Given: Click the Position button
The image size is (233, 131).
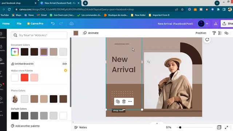Looking at the screenshot, I should 201,33.
